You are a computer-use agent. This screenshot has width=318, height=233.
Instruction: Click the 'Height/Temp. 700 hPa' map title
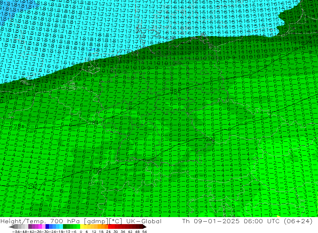(41, 221)
